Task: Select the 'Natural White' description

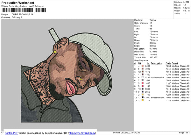Action: [157, 77]
